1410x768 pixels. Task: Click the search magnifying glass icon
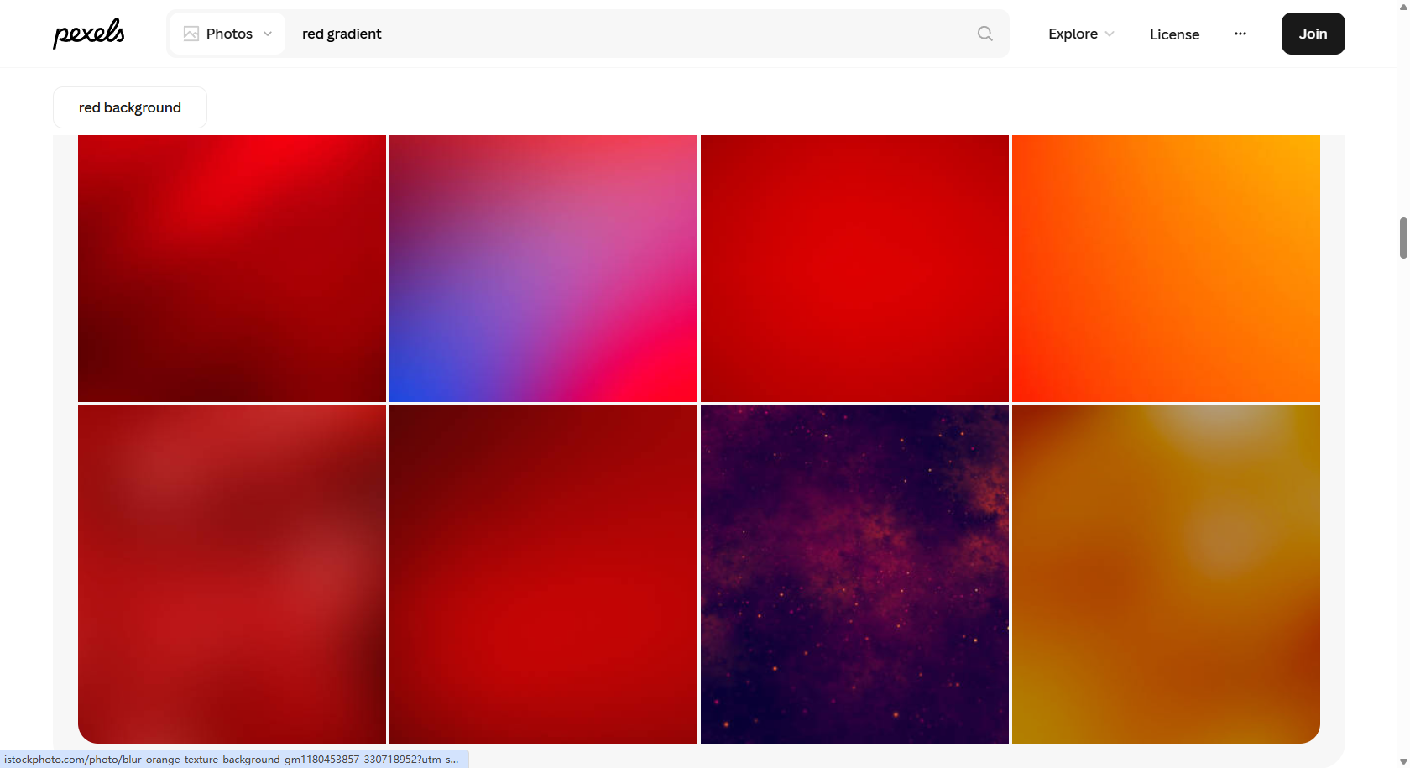point(984,34)
